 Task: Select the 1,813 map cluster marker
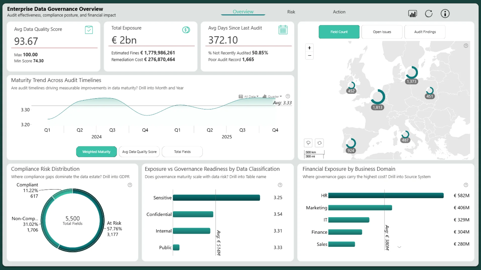pos(378,97)
